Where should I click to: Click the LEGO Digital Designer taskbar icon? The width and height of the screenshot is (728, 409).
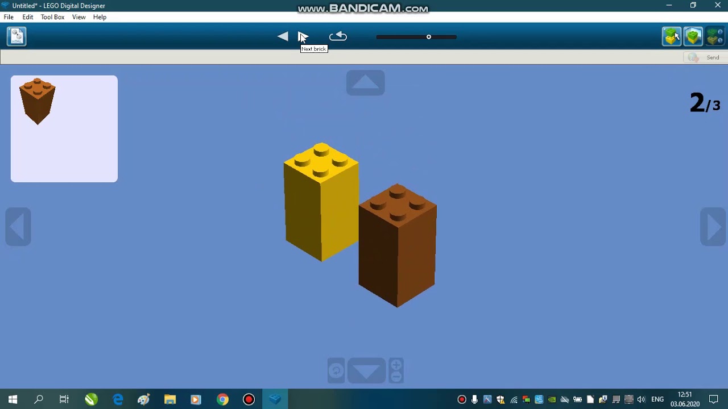coord(275,399)
